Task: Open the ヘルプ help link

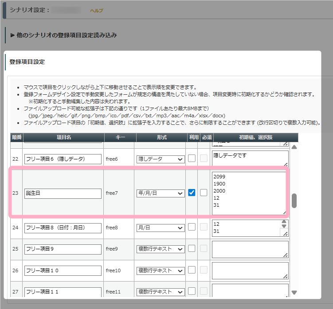Action: pos(96,10)
